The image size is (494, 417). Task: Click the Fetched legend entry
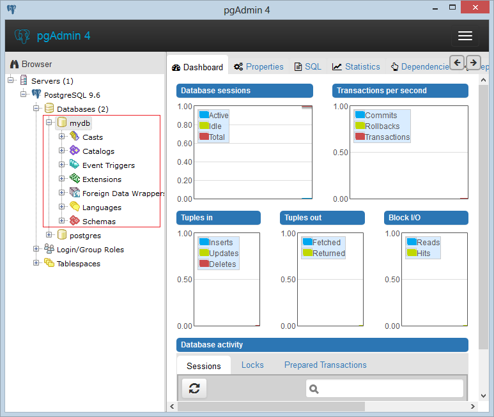[321, 242]
